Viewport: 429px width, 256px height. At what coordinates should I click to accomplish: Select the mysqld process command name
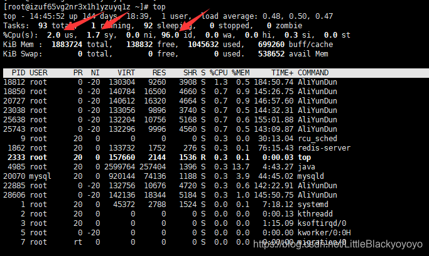pos(312,176)
